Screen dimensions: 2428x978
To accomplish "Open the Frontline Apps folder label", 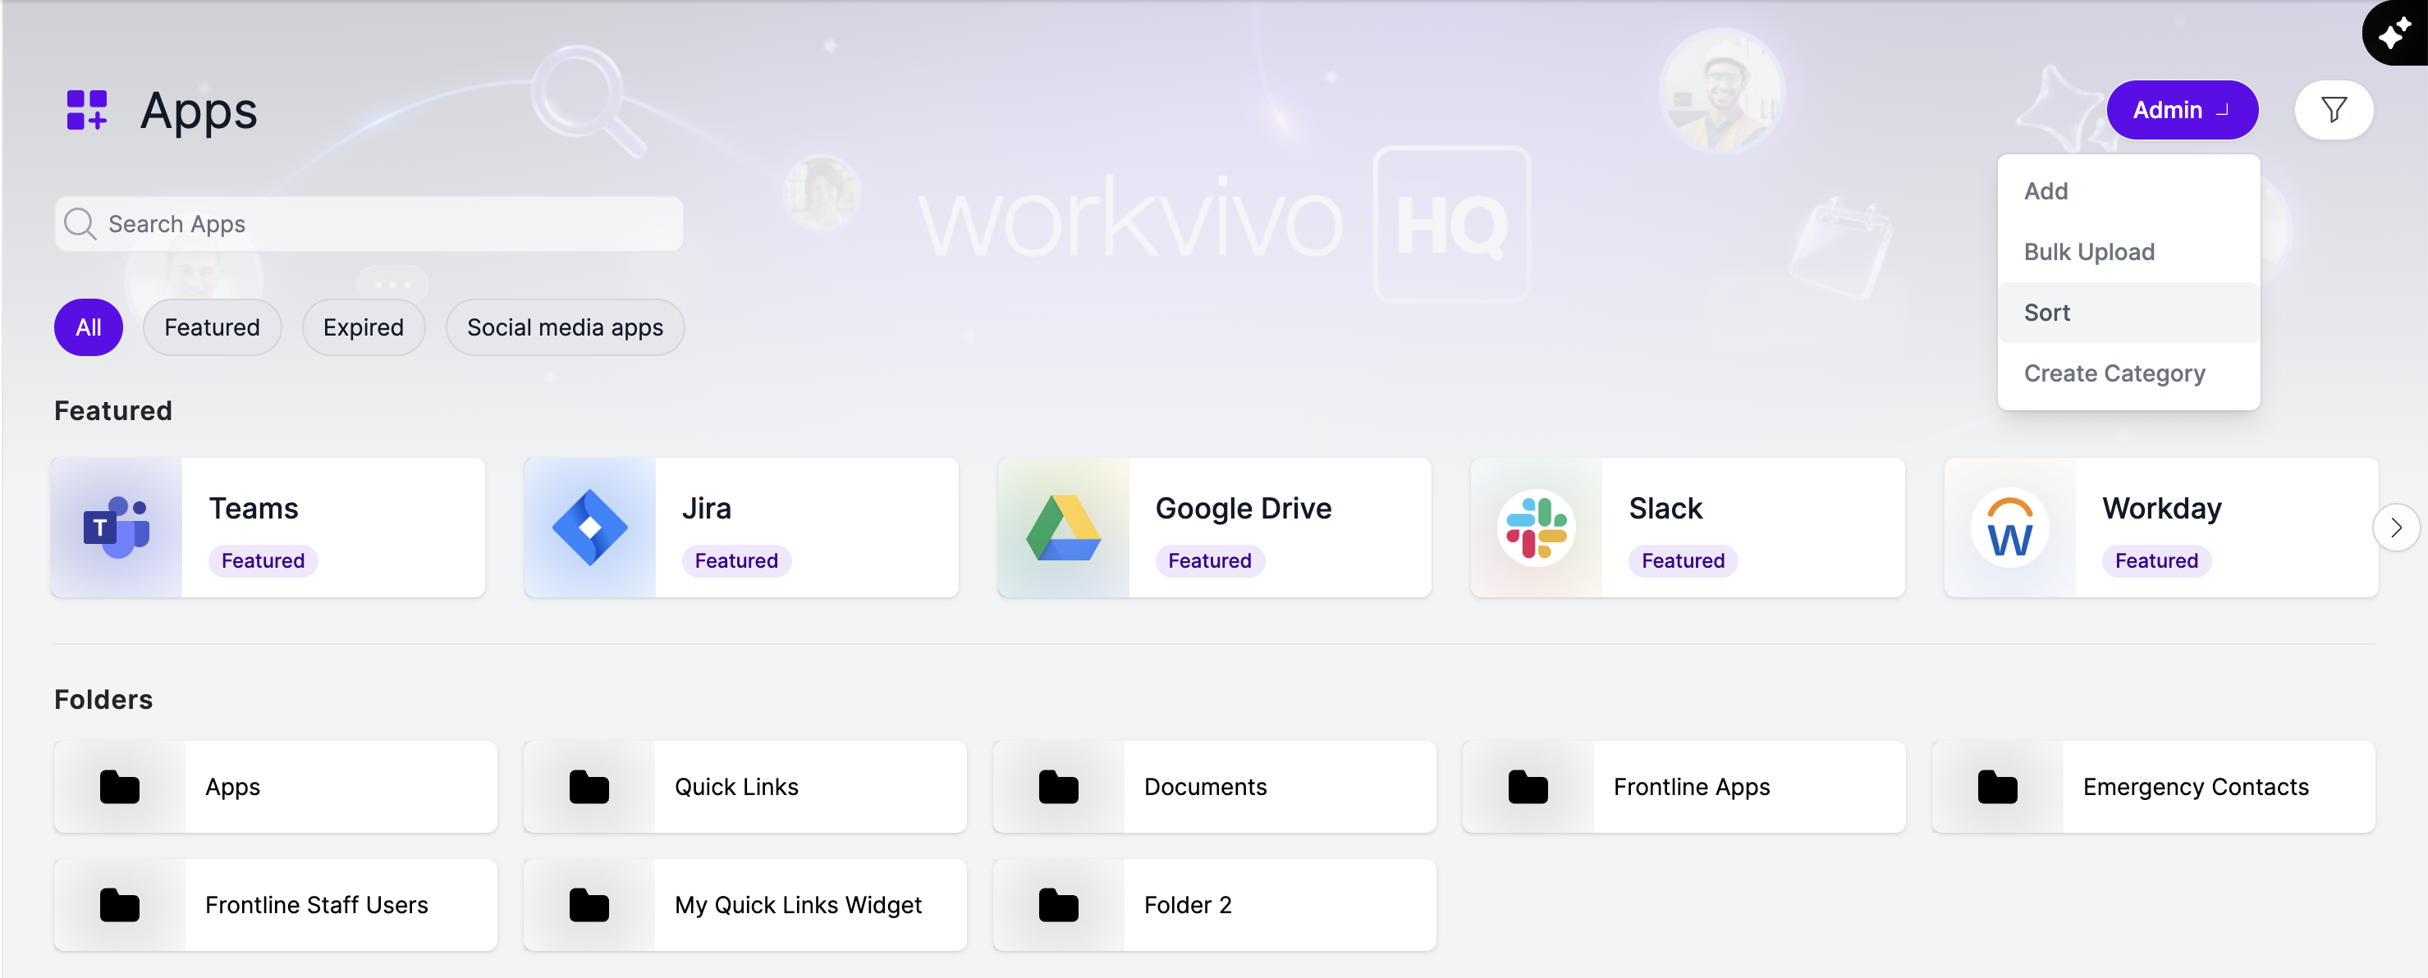I will click(x=1692, y=787).
